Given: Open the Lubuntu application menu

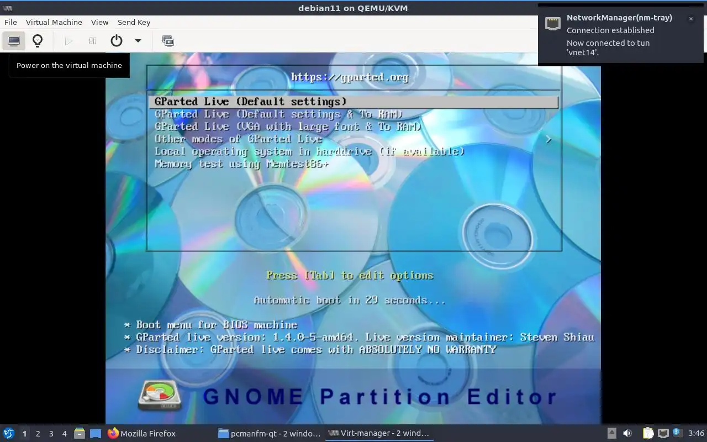Looking at the screenshot, I should click(x=9, y=433).
